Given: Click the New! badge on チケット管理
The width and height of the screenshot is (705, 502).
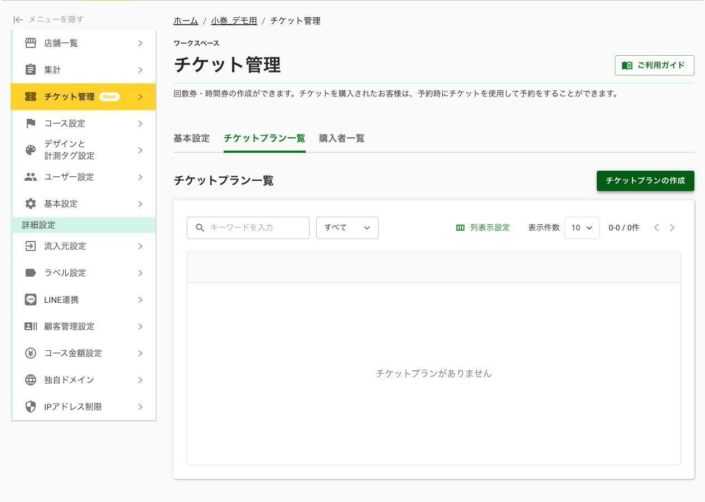Looking at the screenshot, I should click(x=109, y=96).
